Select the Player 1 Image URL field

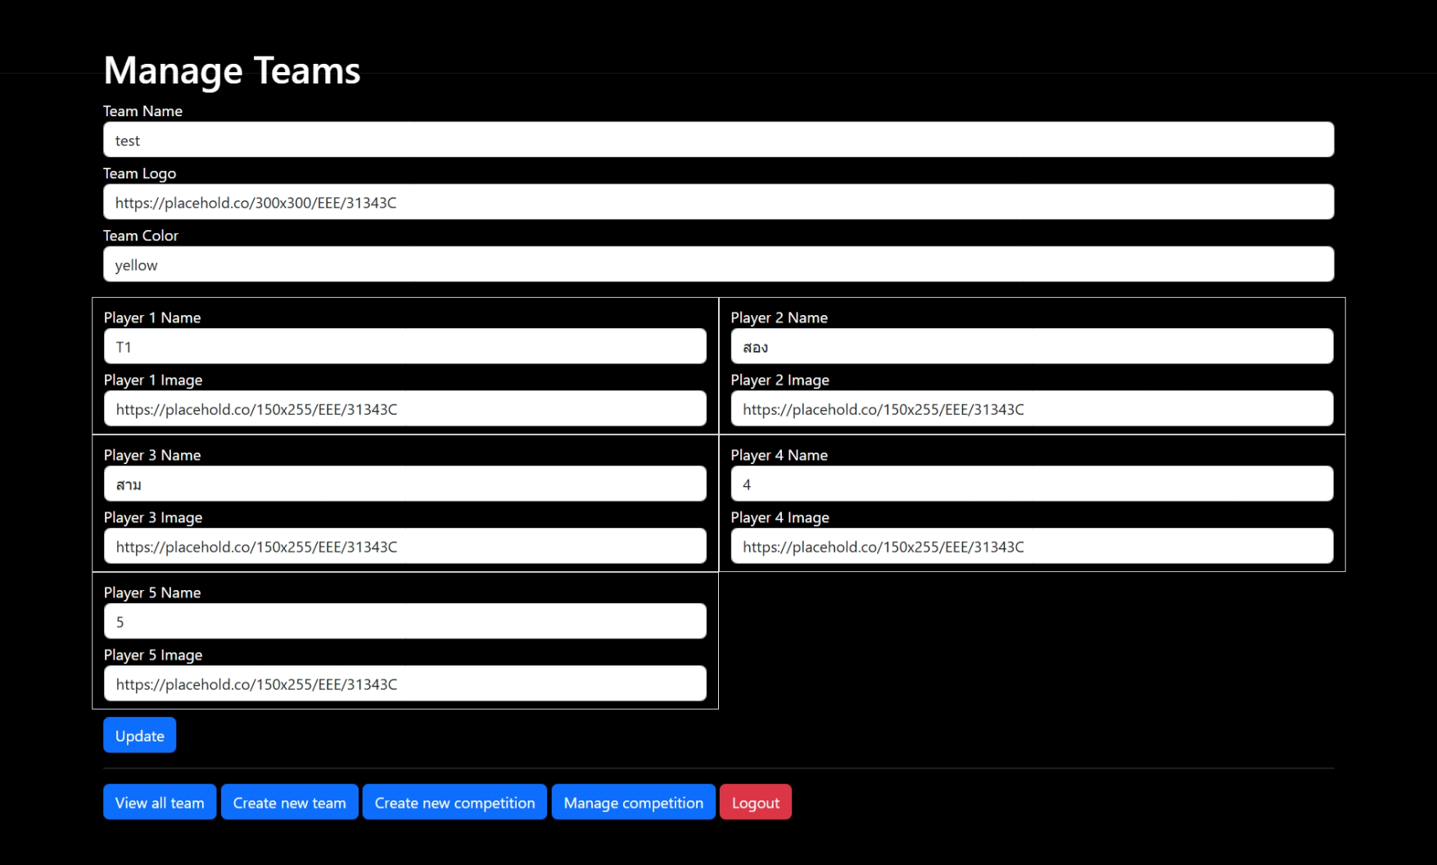pyautogui.click(x=404, y=408)
